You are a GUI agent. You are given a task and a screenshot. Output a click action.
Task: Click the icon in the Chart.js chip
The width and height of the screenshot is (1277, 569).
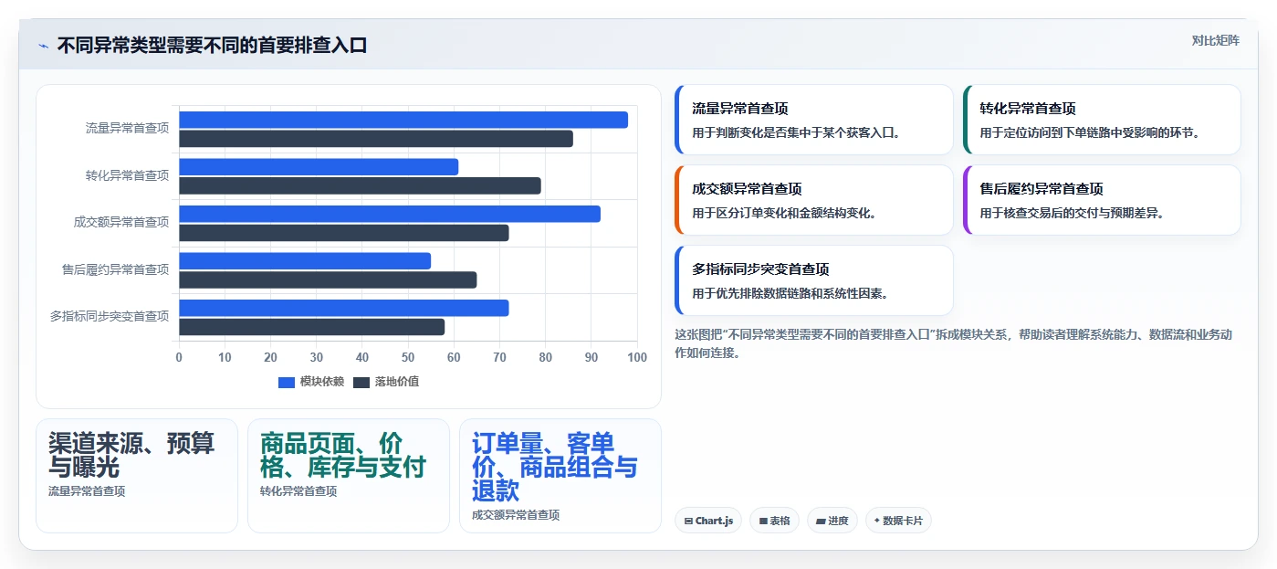(x=688, y=522)
